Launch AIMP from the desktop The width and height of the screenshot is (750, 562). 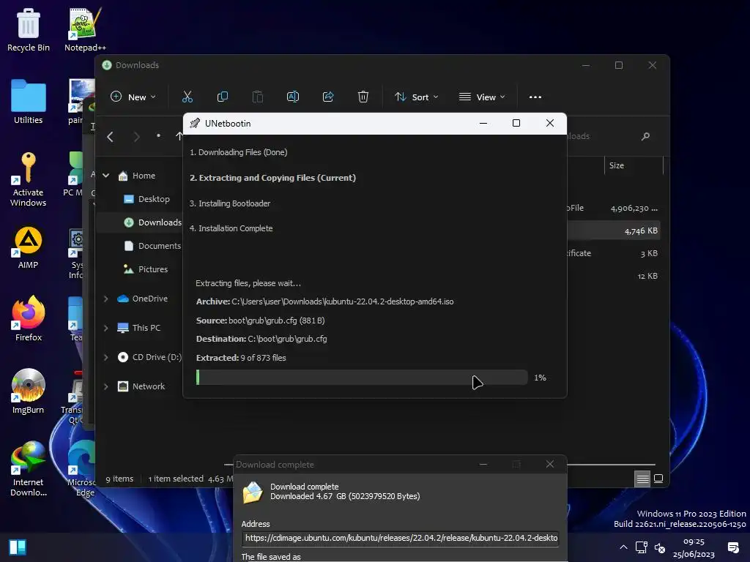[29, 247]
